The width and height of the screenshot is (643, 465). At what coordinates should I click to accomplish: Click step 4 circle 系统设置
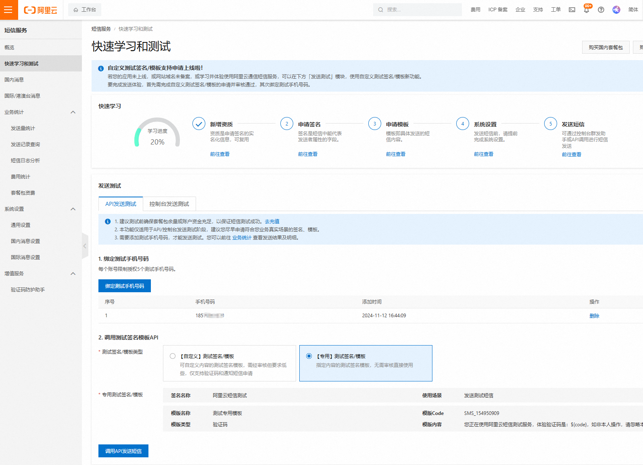click(x=463, y=124)
